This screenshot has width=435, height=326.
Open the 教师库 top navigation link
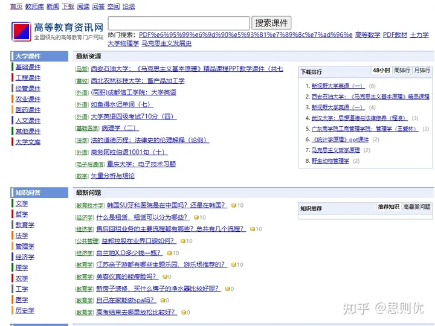pyautogui.click(x=34, y=7)
